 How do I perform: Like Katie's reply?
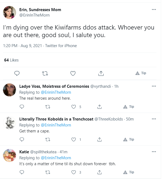pos(73,172)
